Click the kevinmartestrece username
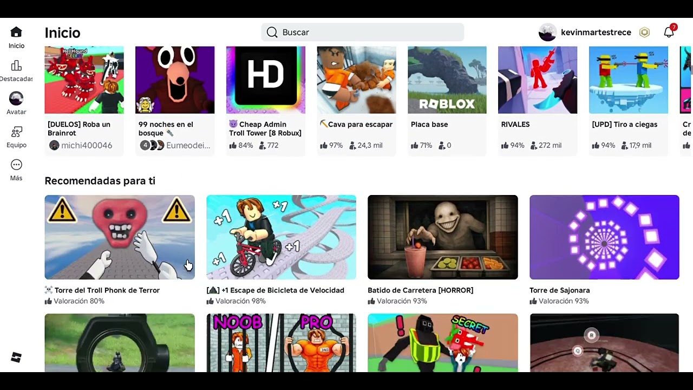The height and width of the screenshot is (390, 693). (x=596, y=32)
